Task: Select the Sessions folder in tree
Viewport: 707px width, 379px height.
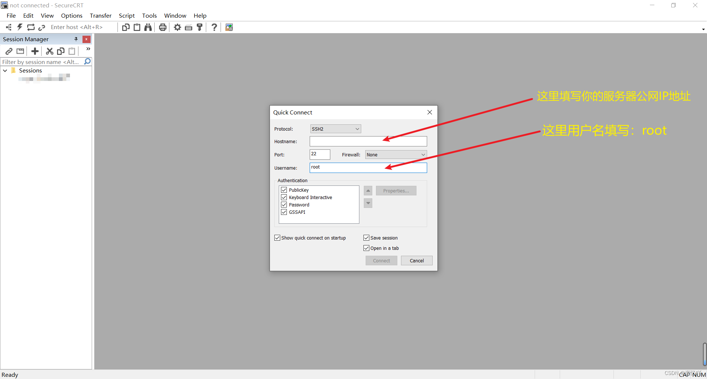Action: 31,70
